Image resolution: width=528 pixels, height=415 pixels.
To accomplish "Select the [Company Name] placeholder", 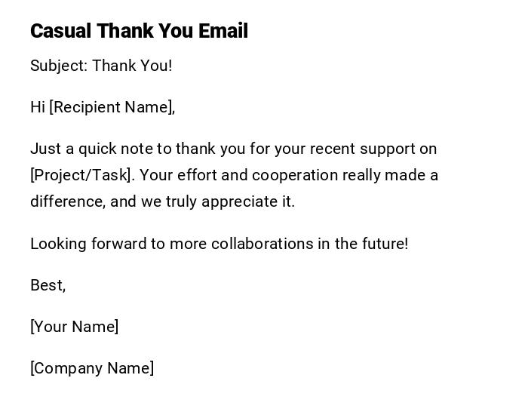I will [x=92, y=368].
